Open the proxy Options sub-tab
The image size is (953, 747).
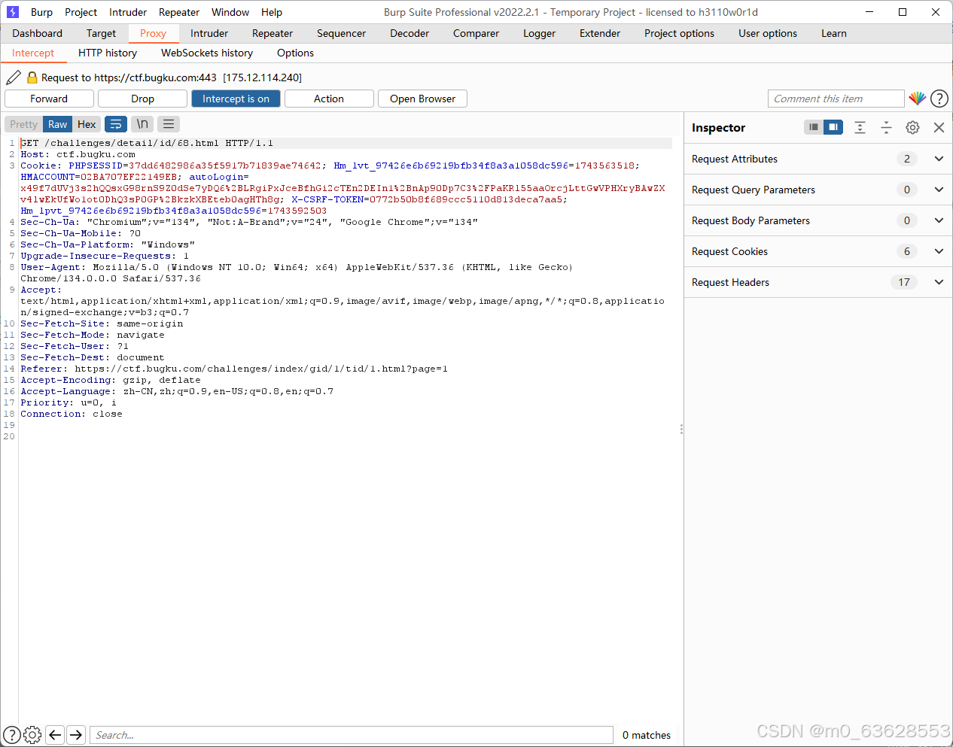click(x=295, y=53)
